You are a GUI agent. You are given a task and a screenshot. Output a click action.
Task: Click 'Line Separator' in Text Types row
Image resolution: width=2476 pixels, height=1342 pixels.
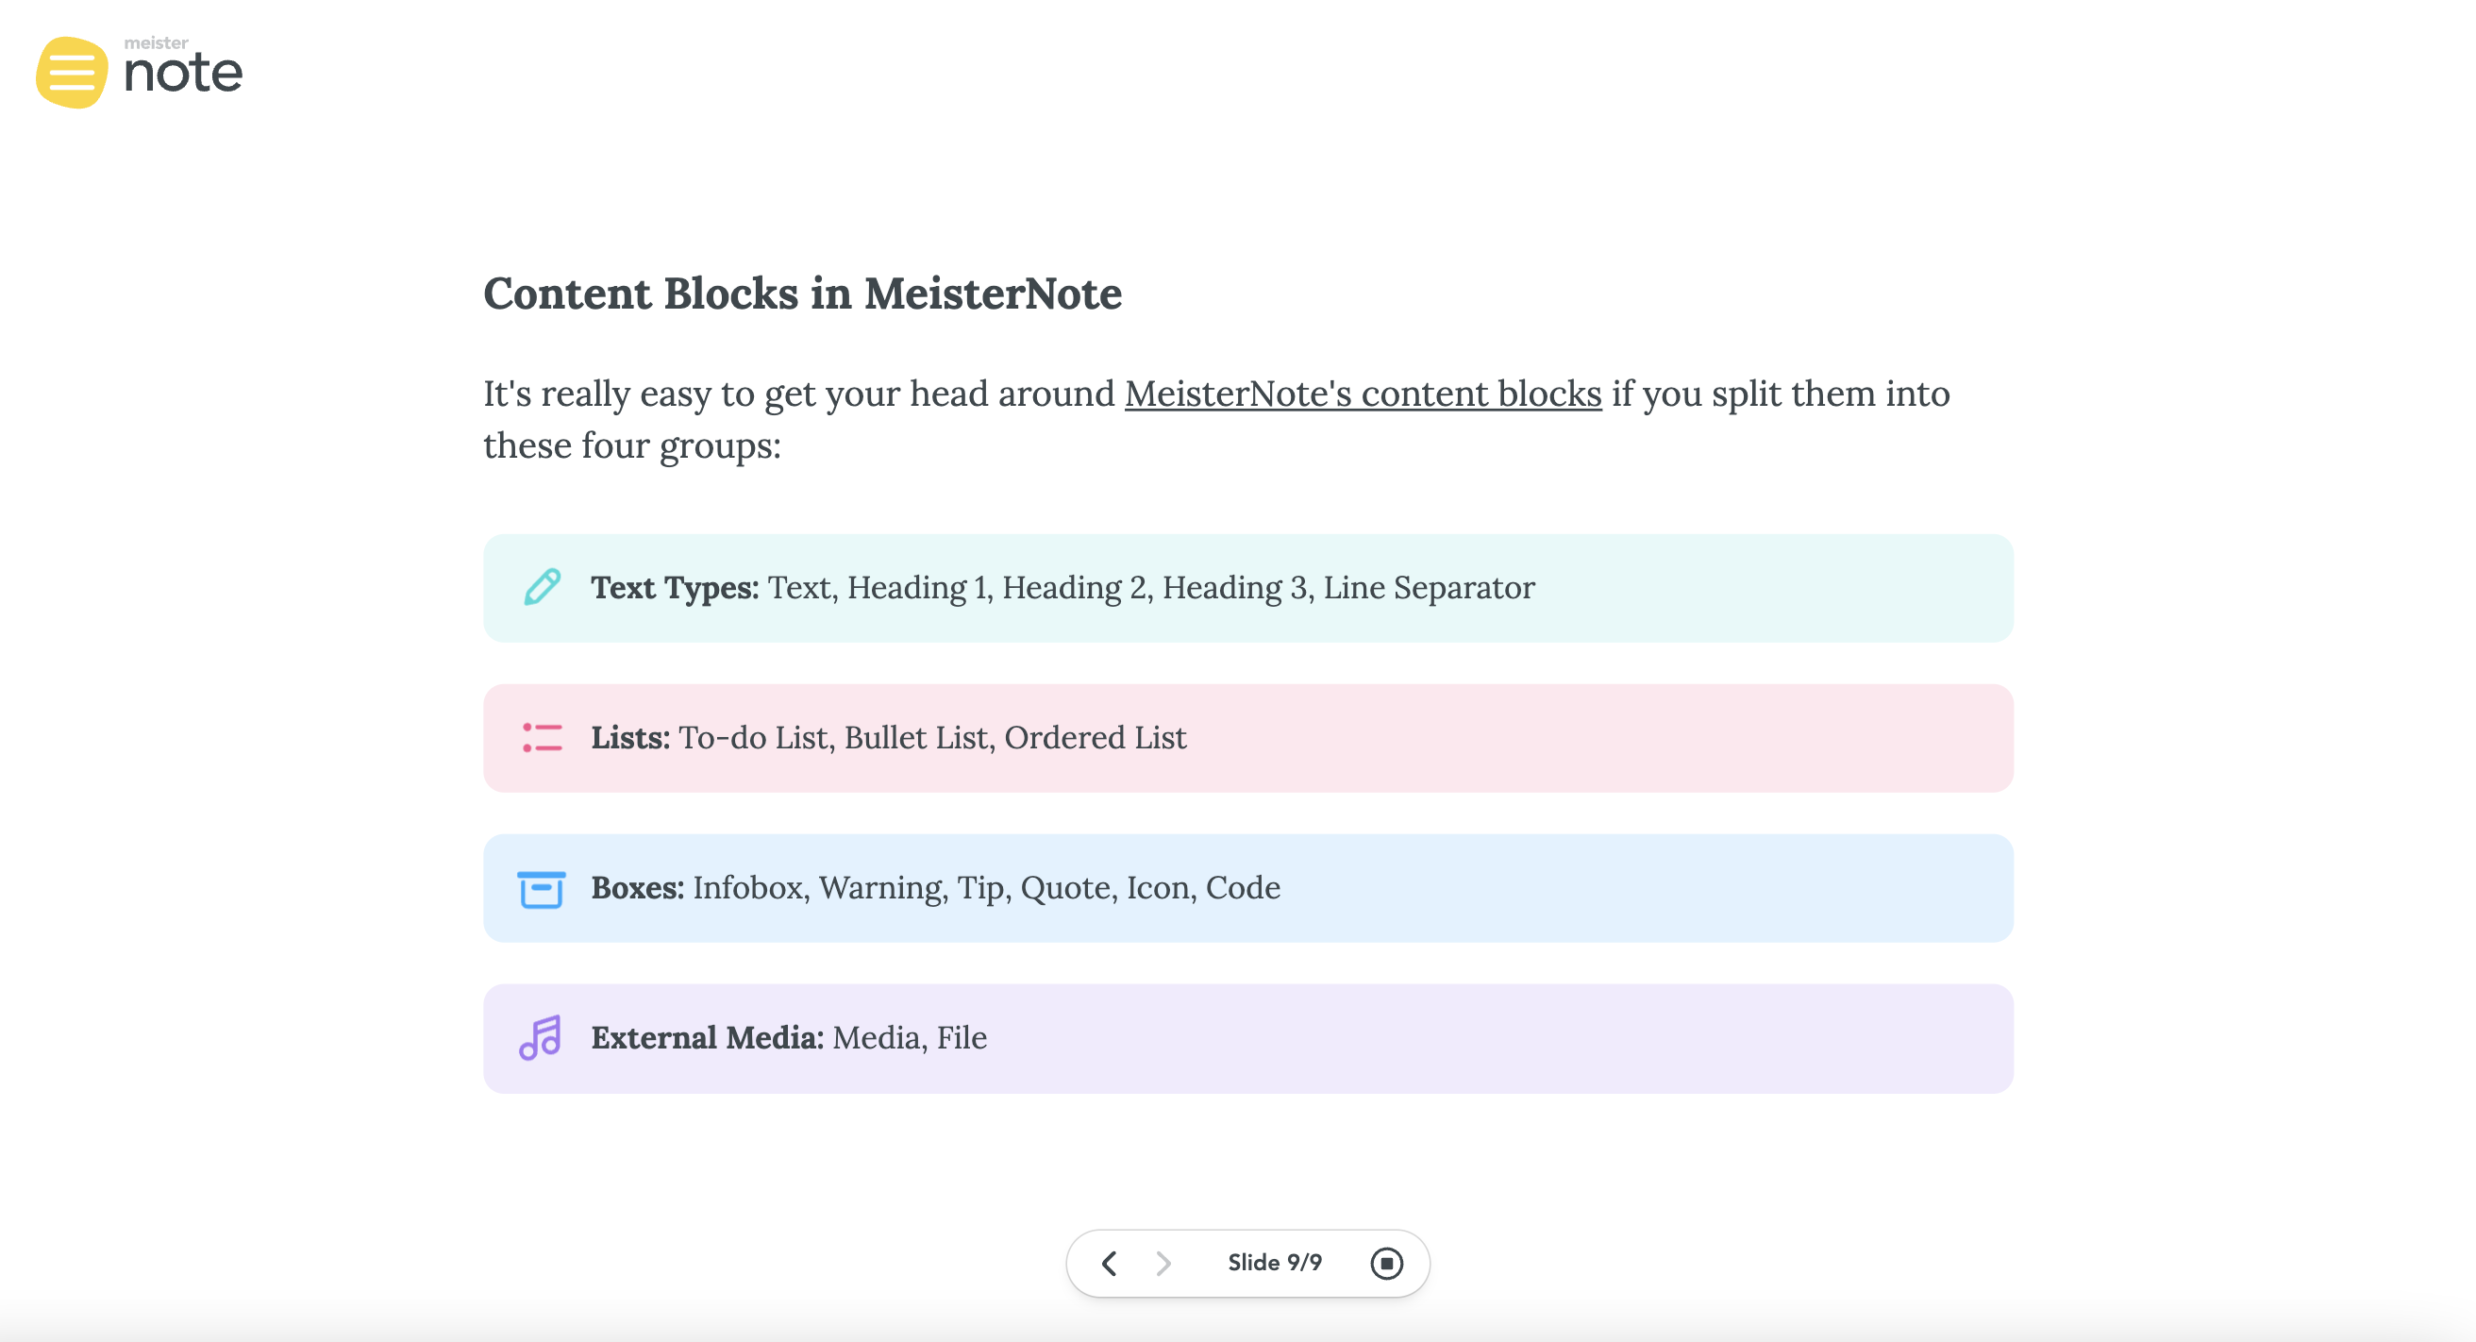pos(1430,587)
